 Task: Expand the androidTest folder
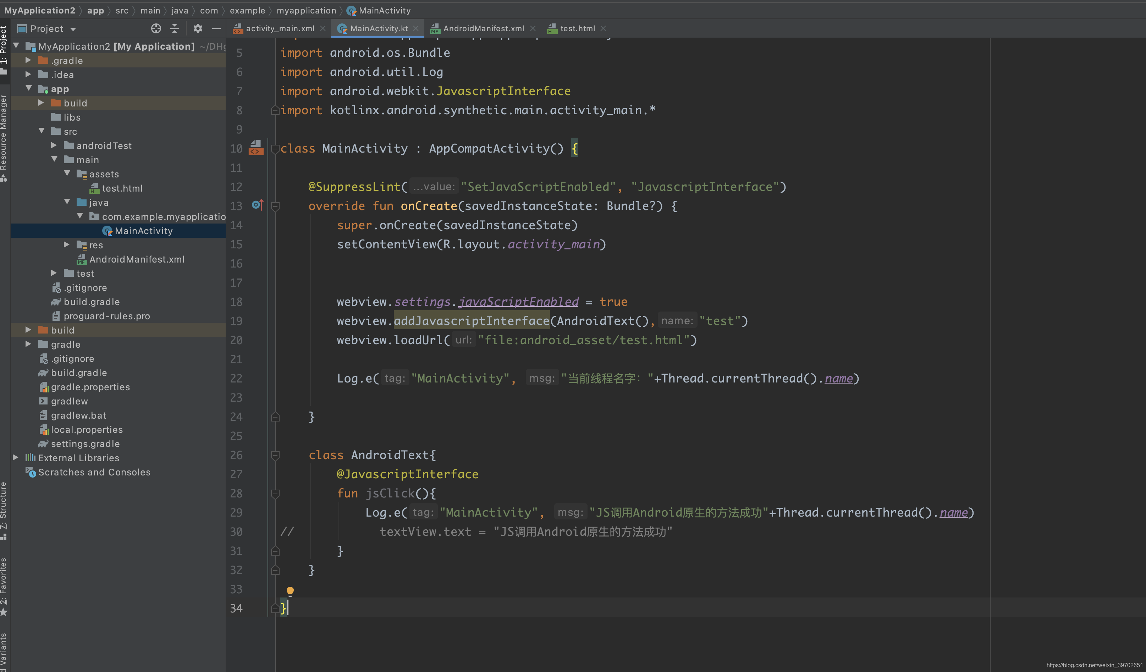click(x=54, y=145)
